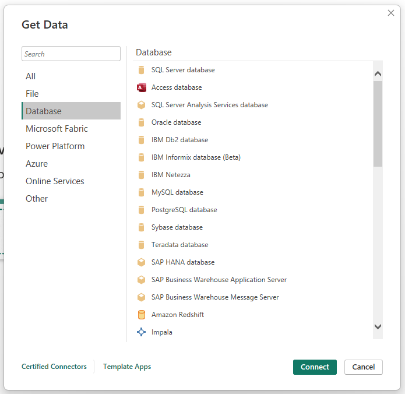Click the IBM Informix database icon
405x394 pixels.
141,157
